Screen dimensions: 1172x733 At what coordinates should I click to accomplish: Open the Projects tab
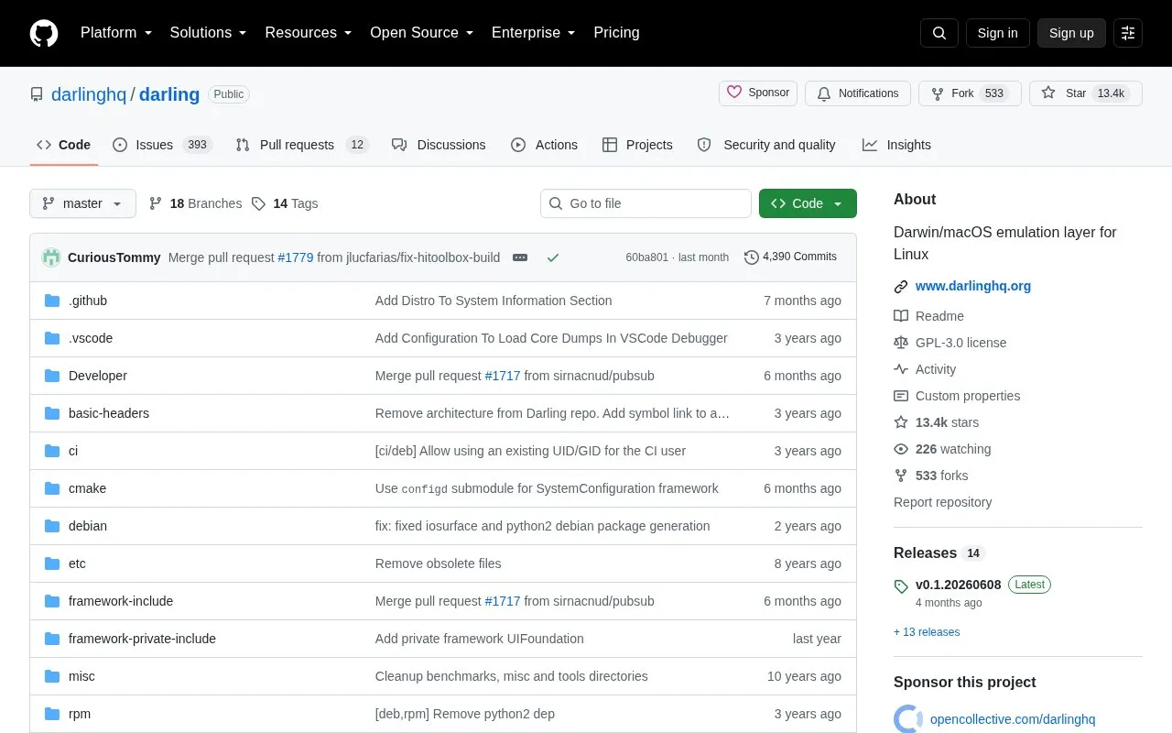pyautogui.click(x=637, y=145)
